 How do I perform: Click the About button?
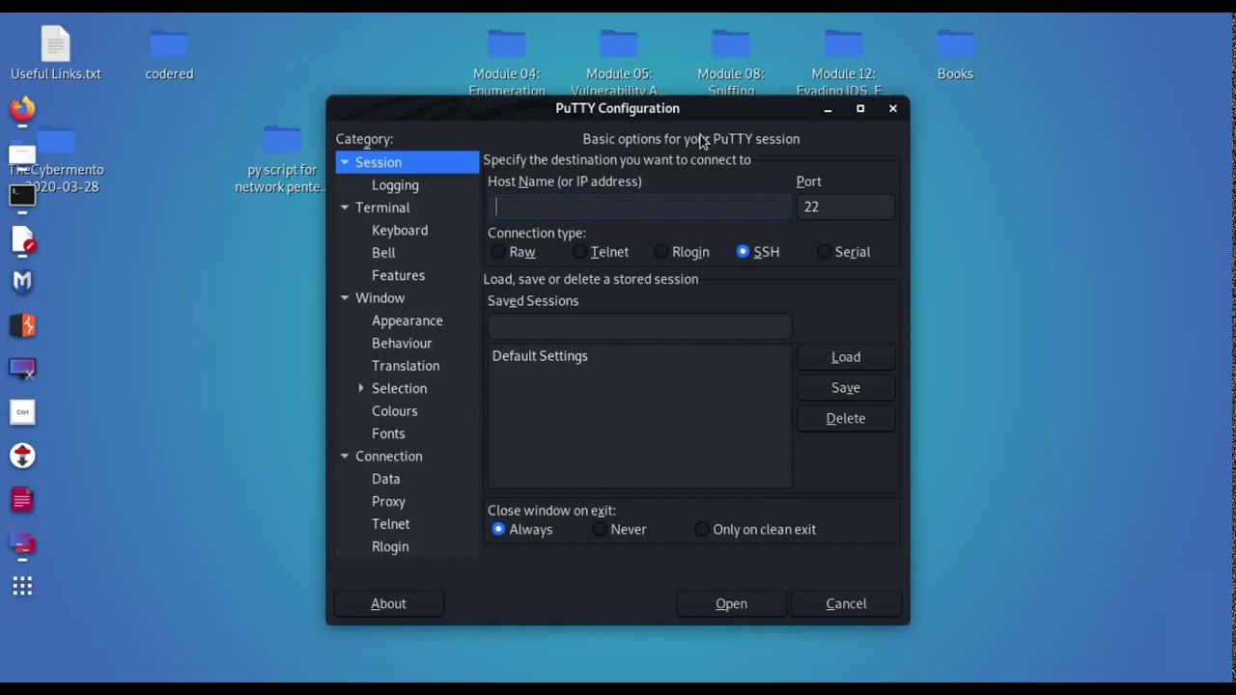click(x=388, y=604)
